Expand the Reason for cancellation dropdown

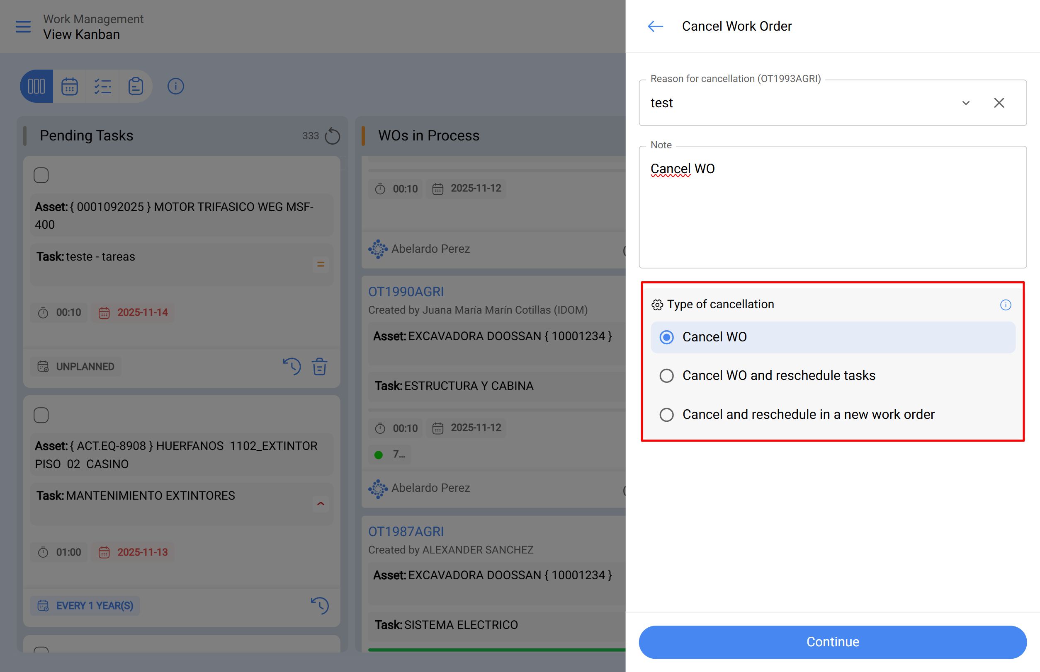[x=966, y=103]
